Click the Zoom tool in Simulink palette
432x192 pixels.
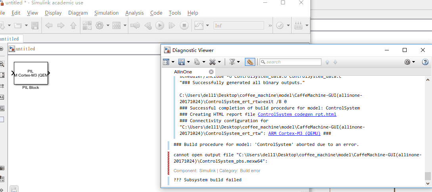click(2, 64)
